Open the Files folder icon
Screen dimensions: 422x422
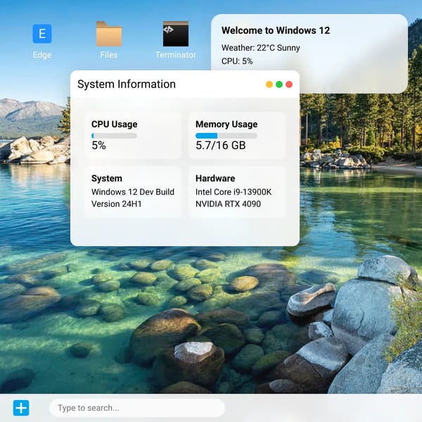pos(109,34)
